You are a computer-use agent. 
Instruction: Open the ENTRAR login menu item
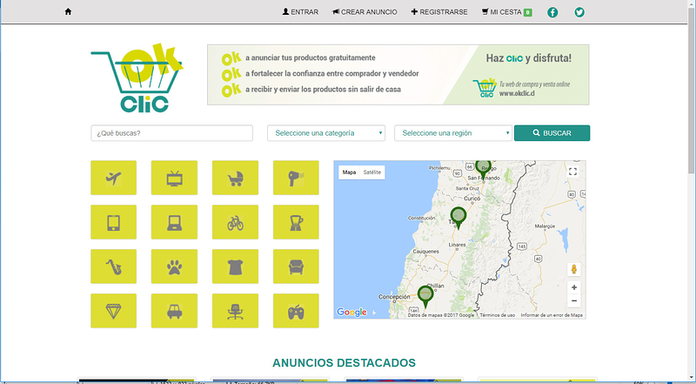[x=300, y=12]
